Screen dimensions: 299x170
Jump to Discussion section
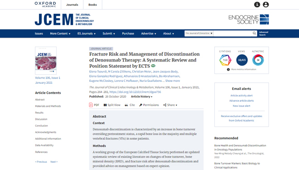tap(41, 119)
